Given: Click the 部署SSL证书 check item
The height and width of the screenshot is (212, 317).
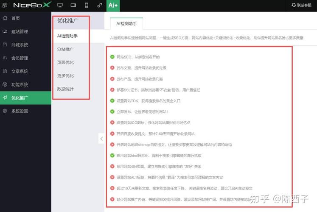Looking at the screenshot, I should pyautogui.click(x=158, y=90).
